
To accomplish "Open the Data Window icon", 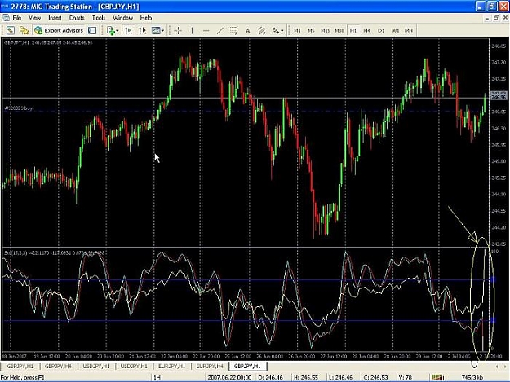I will pyautogui.click(x=24, y=30).
